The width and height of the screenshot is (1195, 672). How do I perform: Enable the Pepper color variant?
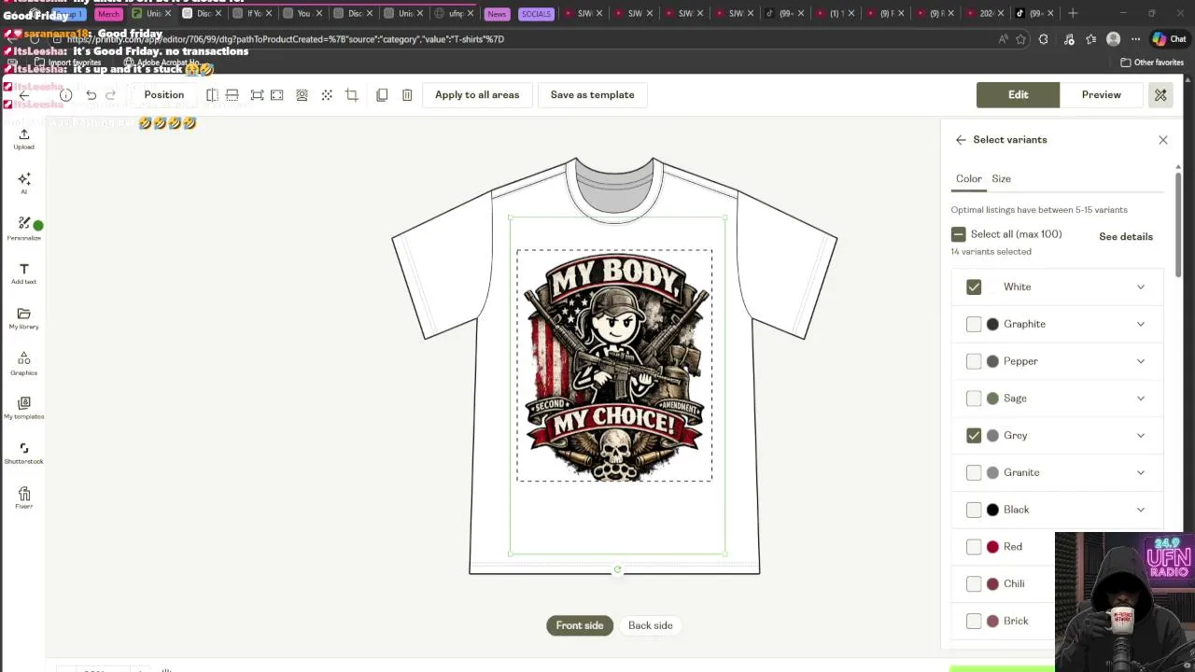click(974, 361)
